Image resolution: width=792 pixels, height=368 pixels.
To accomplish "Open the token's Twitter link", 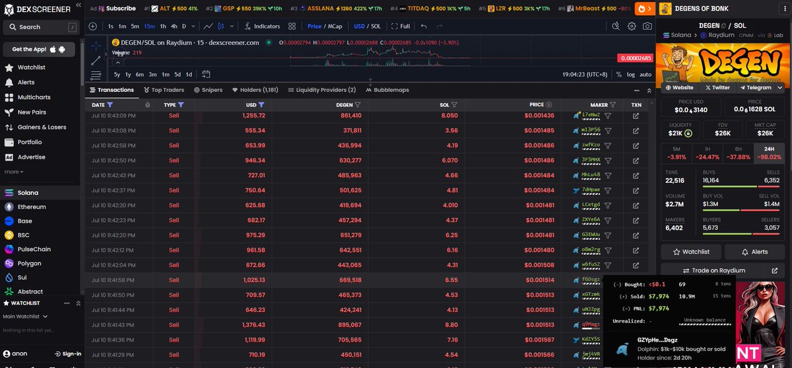I will [717, 87].
